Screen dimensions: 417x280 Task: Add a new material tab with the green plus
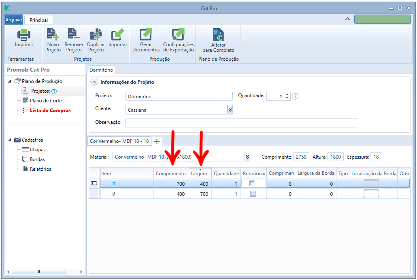(x=157, y=141)
